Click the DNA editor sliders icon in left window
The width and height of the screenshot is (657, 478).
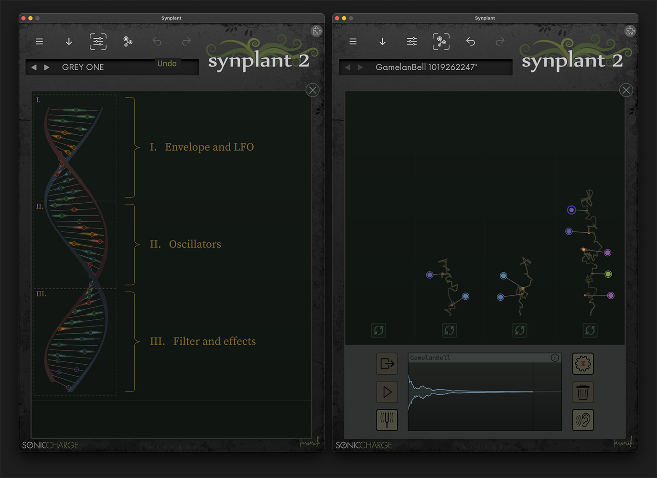(x=98, y=42)
